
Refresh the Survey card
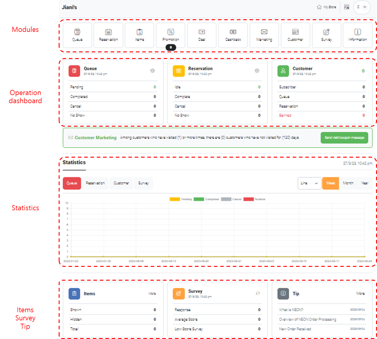pyautogui.click(x=258, y=293)
